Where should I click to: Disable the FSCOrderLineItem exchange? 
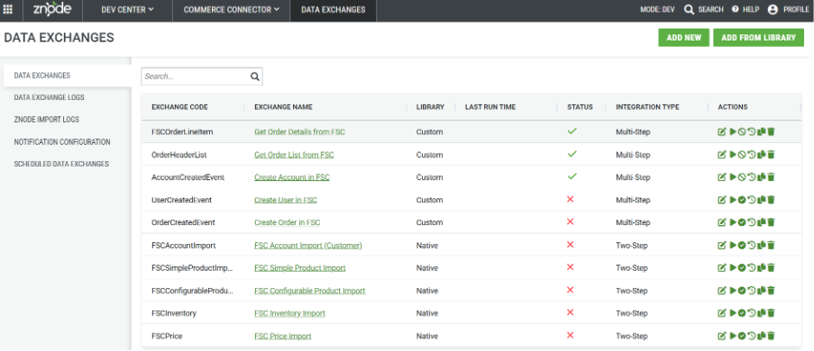pyautogui.click(x=742, y=132)
